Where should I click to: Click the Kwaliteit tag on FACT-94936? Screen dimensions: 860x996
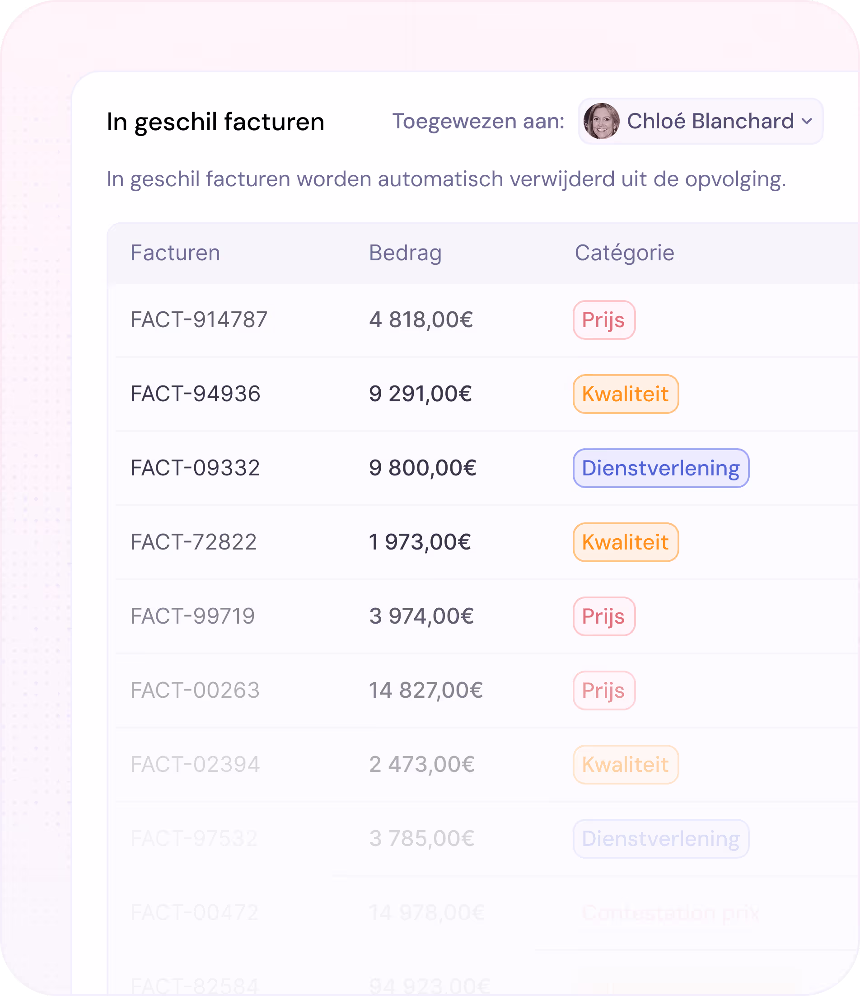pos(625,394)
